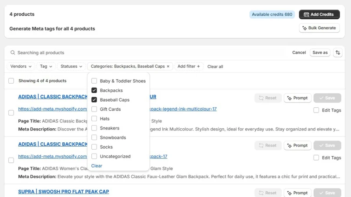Click the Faux-Leather Glam Meta Description text
Viewport: 351px width, 197px height.
(179, 177)
